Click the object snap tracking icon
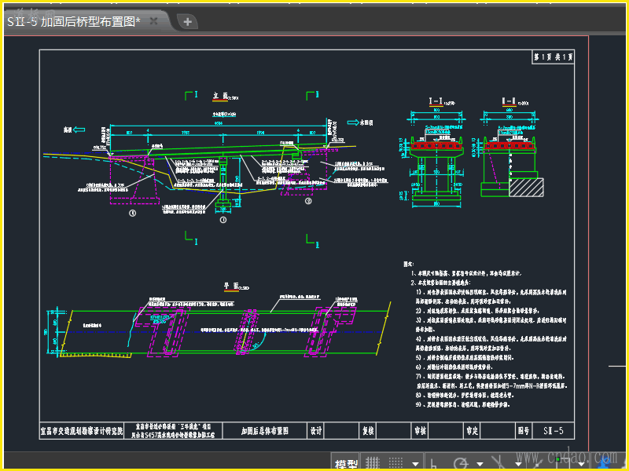Image resolution: width=629 pixels, height=471 pixels. [538, 464]
